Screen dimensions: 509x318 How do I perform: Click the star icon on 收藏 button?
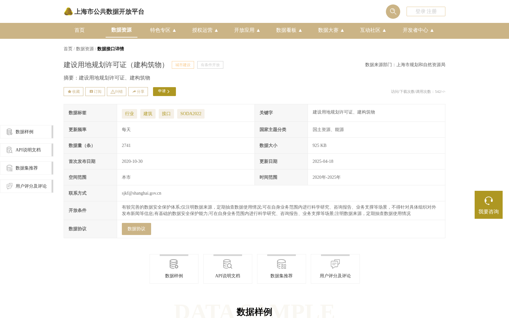click(x=69, y=92)
